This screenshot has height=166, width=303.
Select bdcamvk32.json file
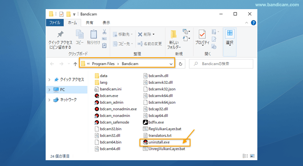159,89
